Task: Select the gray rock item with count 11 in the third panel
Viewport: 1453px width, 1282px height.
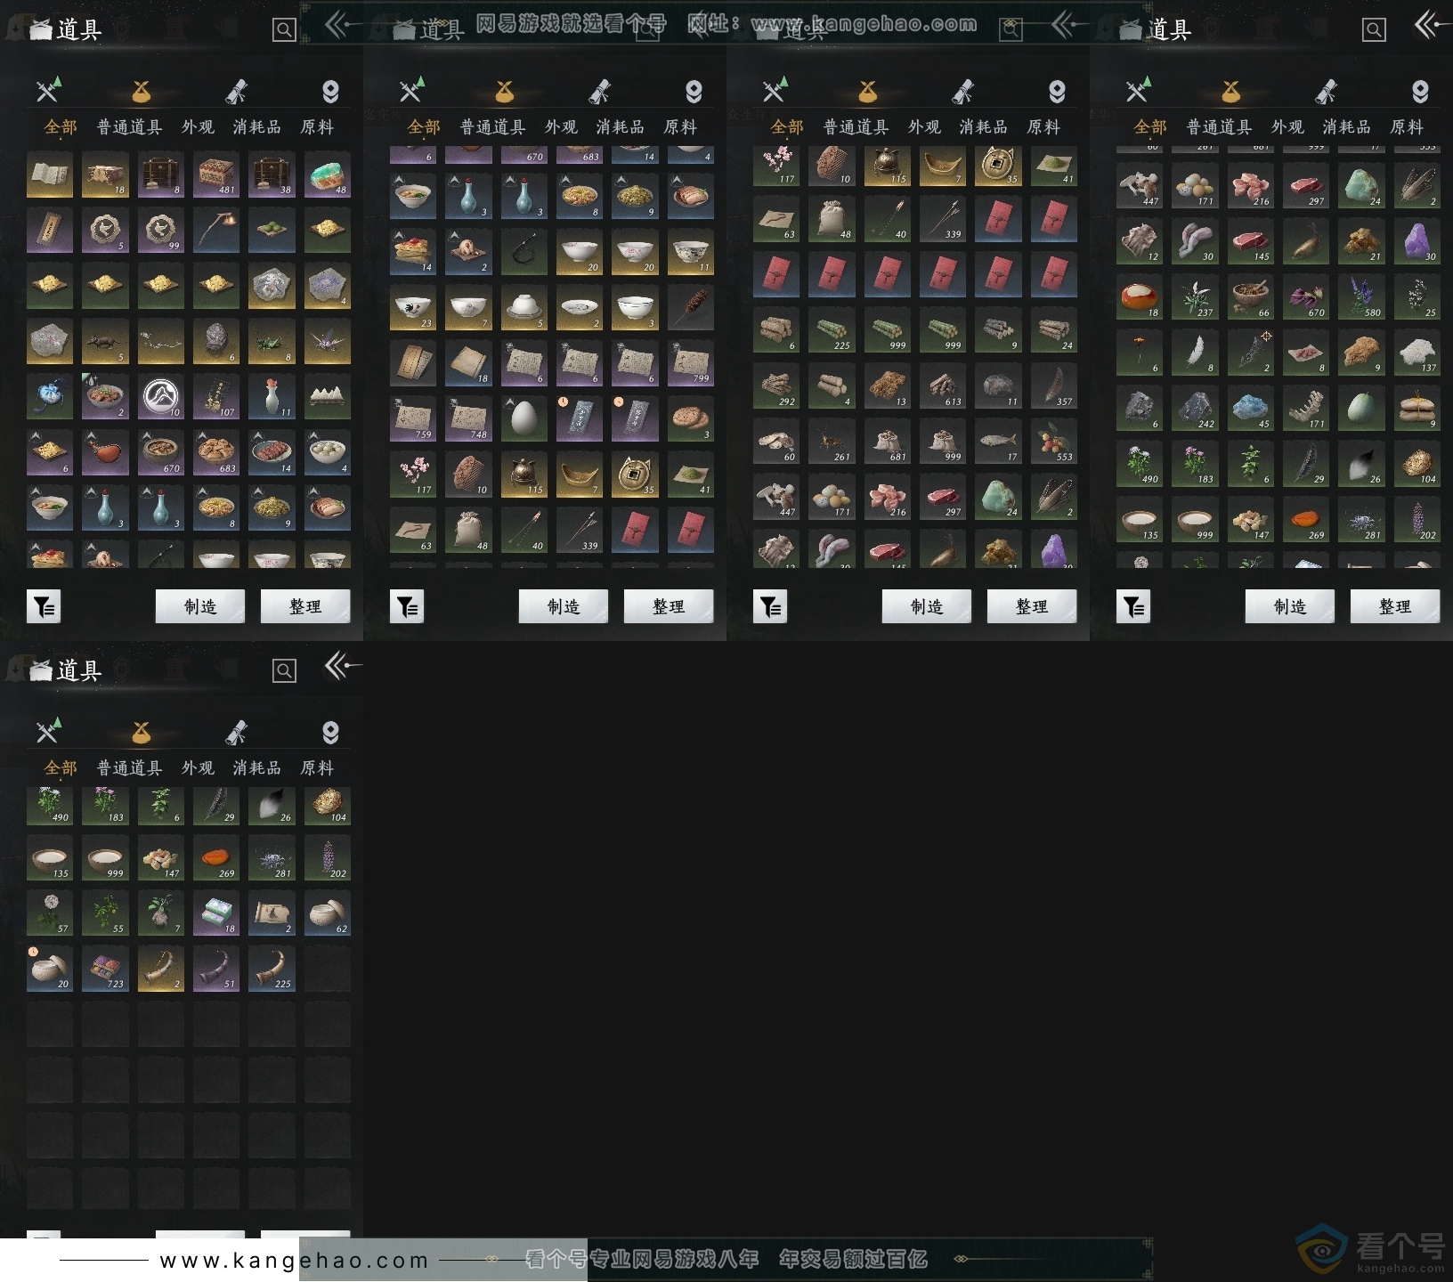Action: (x=998, y=386)
